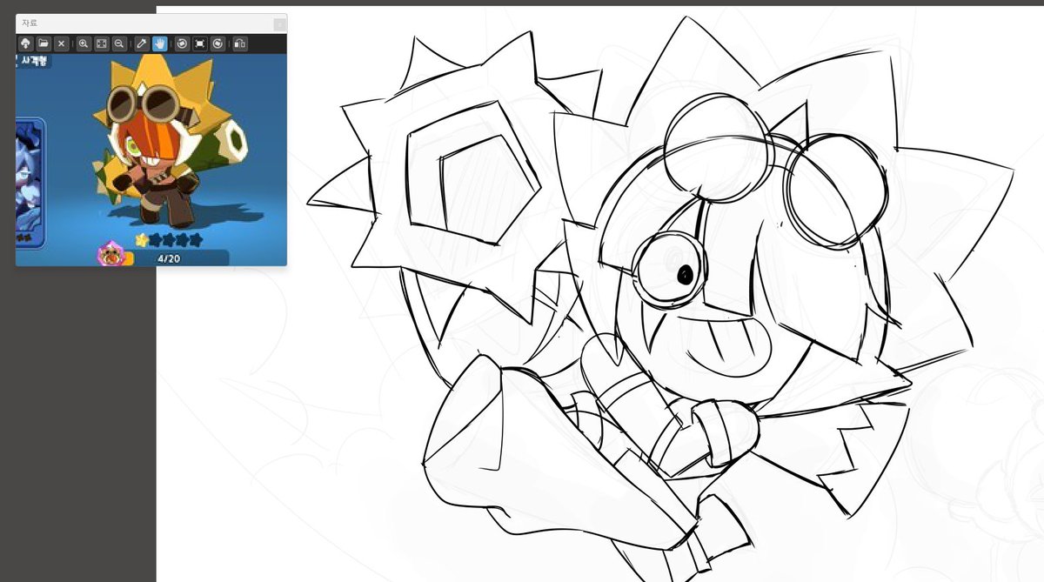Open an image file with the folder icon

pyautogui.click(x=43, y=43)
